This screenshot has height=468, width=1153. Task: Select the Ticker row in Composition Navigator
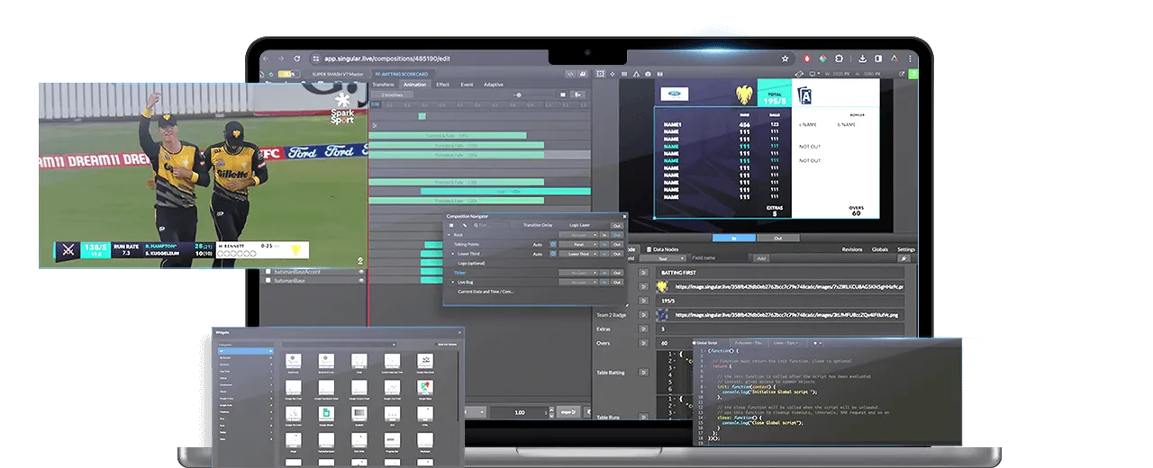[459, 272]
